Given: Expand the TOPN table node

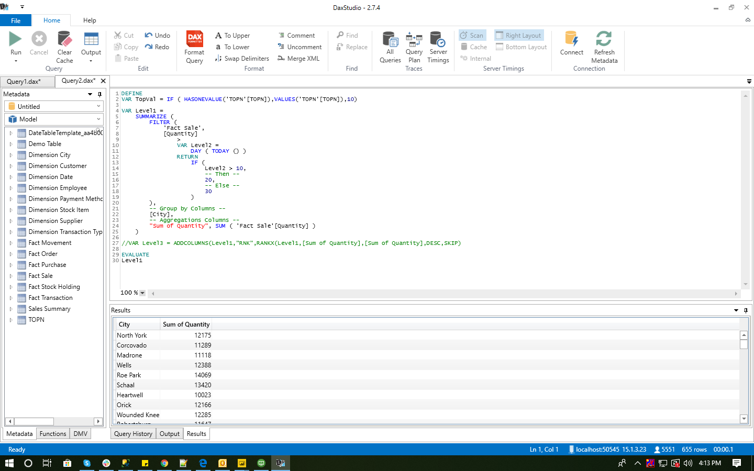Looking at the screenshot, I should pos(10,320).
